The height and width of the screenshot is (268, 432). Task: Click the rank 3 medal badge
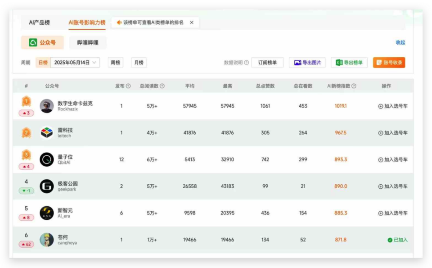[x=26, y=155]
